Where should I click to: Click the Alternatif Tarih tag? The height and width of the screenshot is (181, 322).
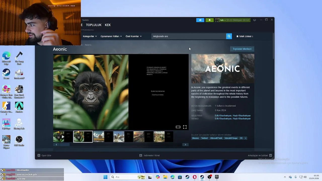tap(216, 138)
